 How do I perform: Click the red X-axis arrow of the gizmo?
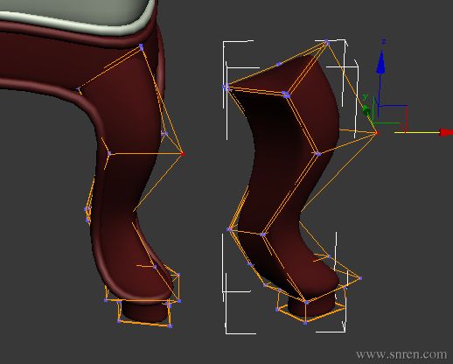tap(446, 132)
